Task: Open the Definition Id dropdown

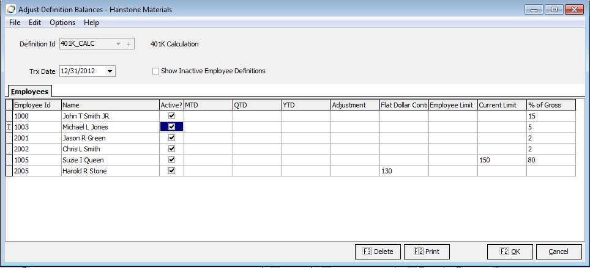Action: pos(118,44)
